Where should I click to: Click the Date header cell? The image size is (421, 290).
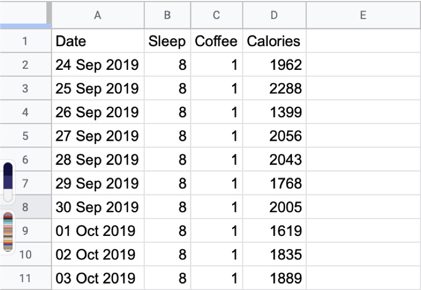coord(98,41)
